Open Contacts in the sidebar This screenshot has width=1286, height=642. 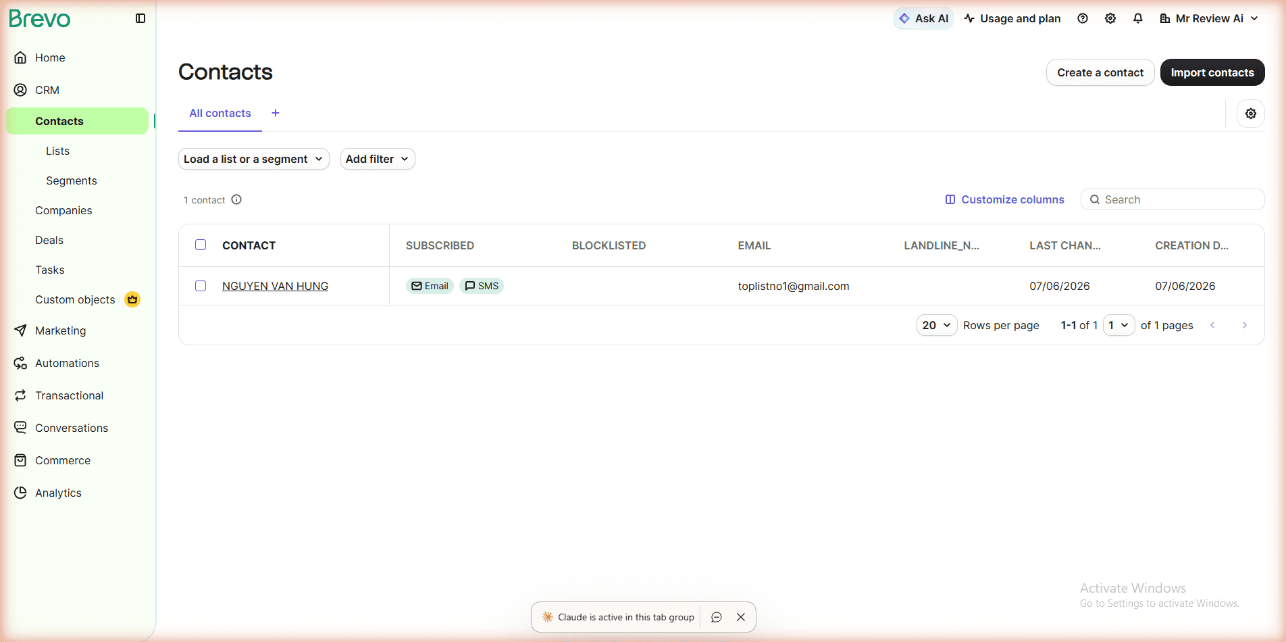point(77,121)
